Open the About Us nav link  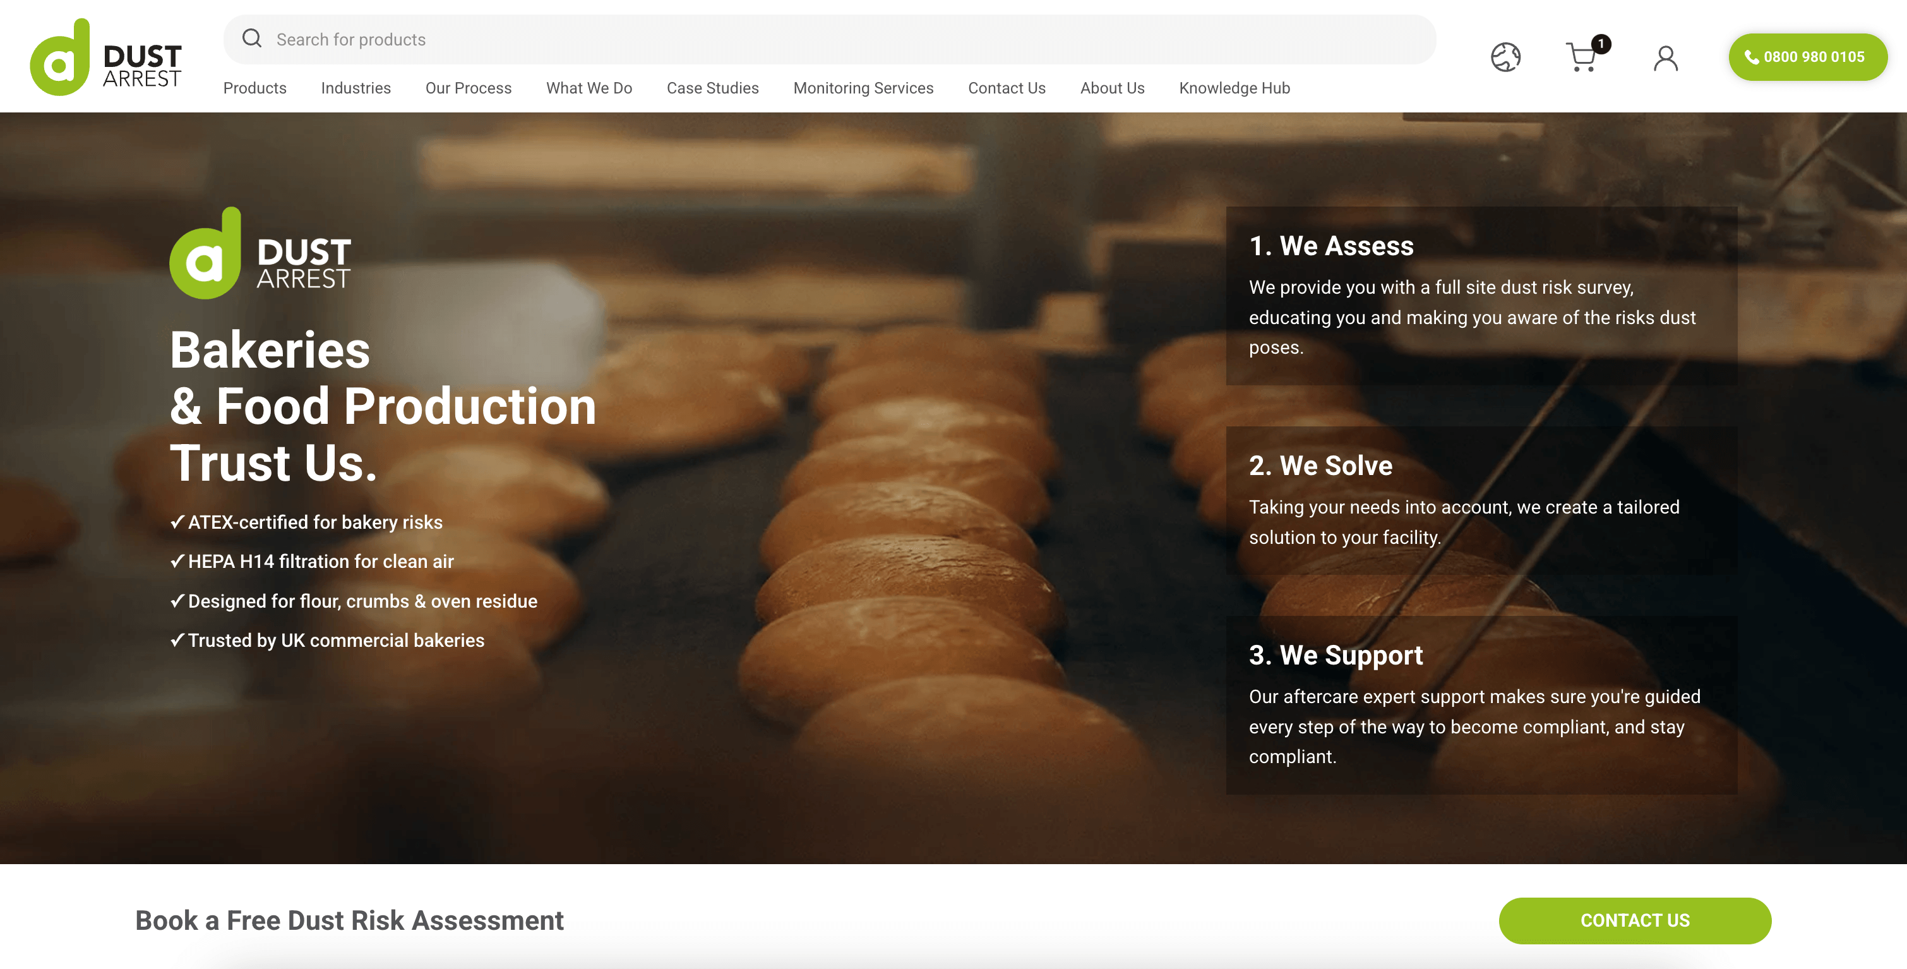click(x=1112, y=88)
